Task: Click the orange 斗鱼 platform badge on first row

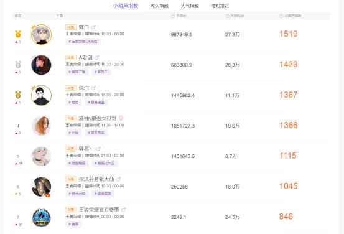Action: [x=71, y=27]
